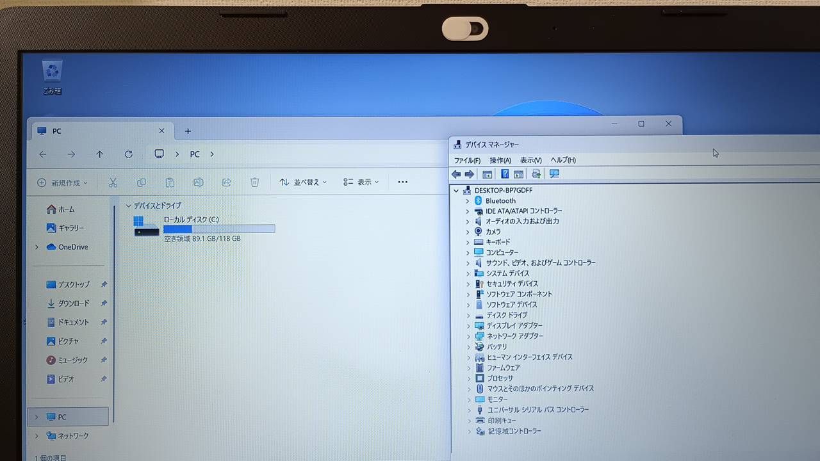The width and height of the screenshot is (820, 461).
Task: Expand the Bluetooth device category
Action: click(468, 201)
